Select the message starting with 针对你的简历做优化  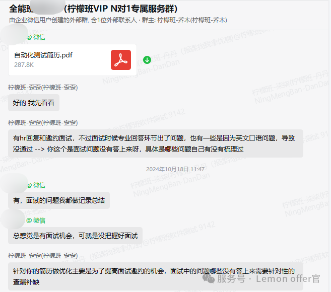[155, 276]
